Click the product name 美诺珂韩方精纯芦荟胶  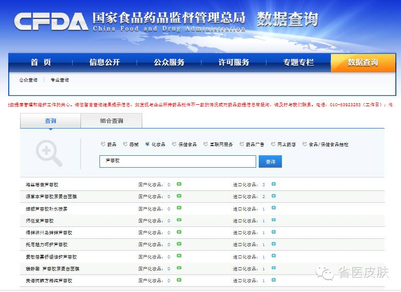coord(49,281)
